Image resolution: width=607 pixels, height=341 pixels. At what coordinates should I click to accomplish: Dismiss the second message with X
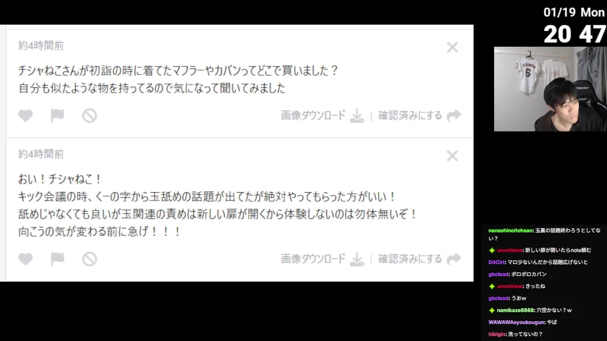pyautogui.click(x=452, y=156)
